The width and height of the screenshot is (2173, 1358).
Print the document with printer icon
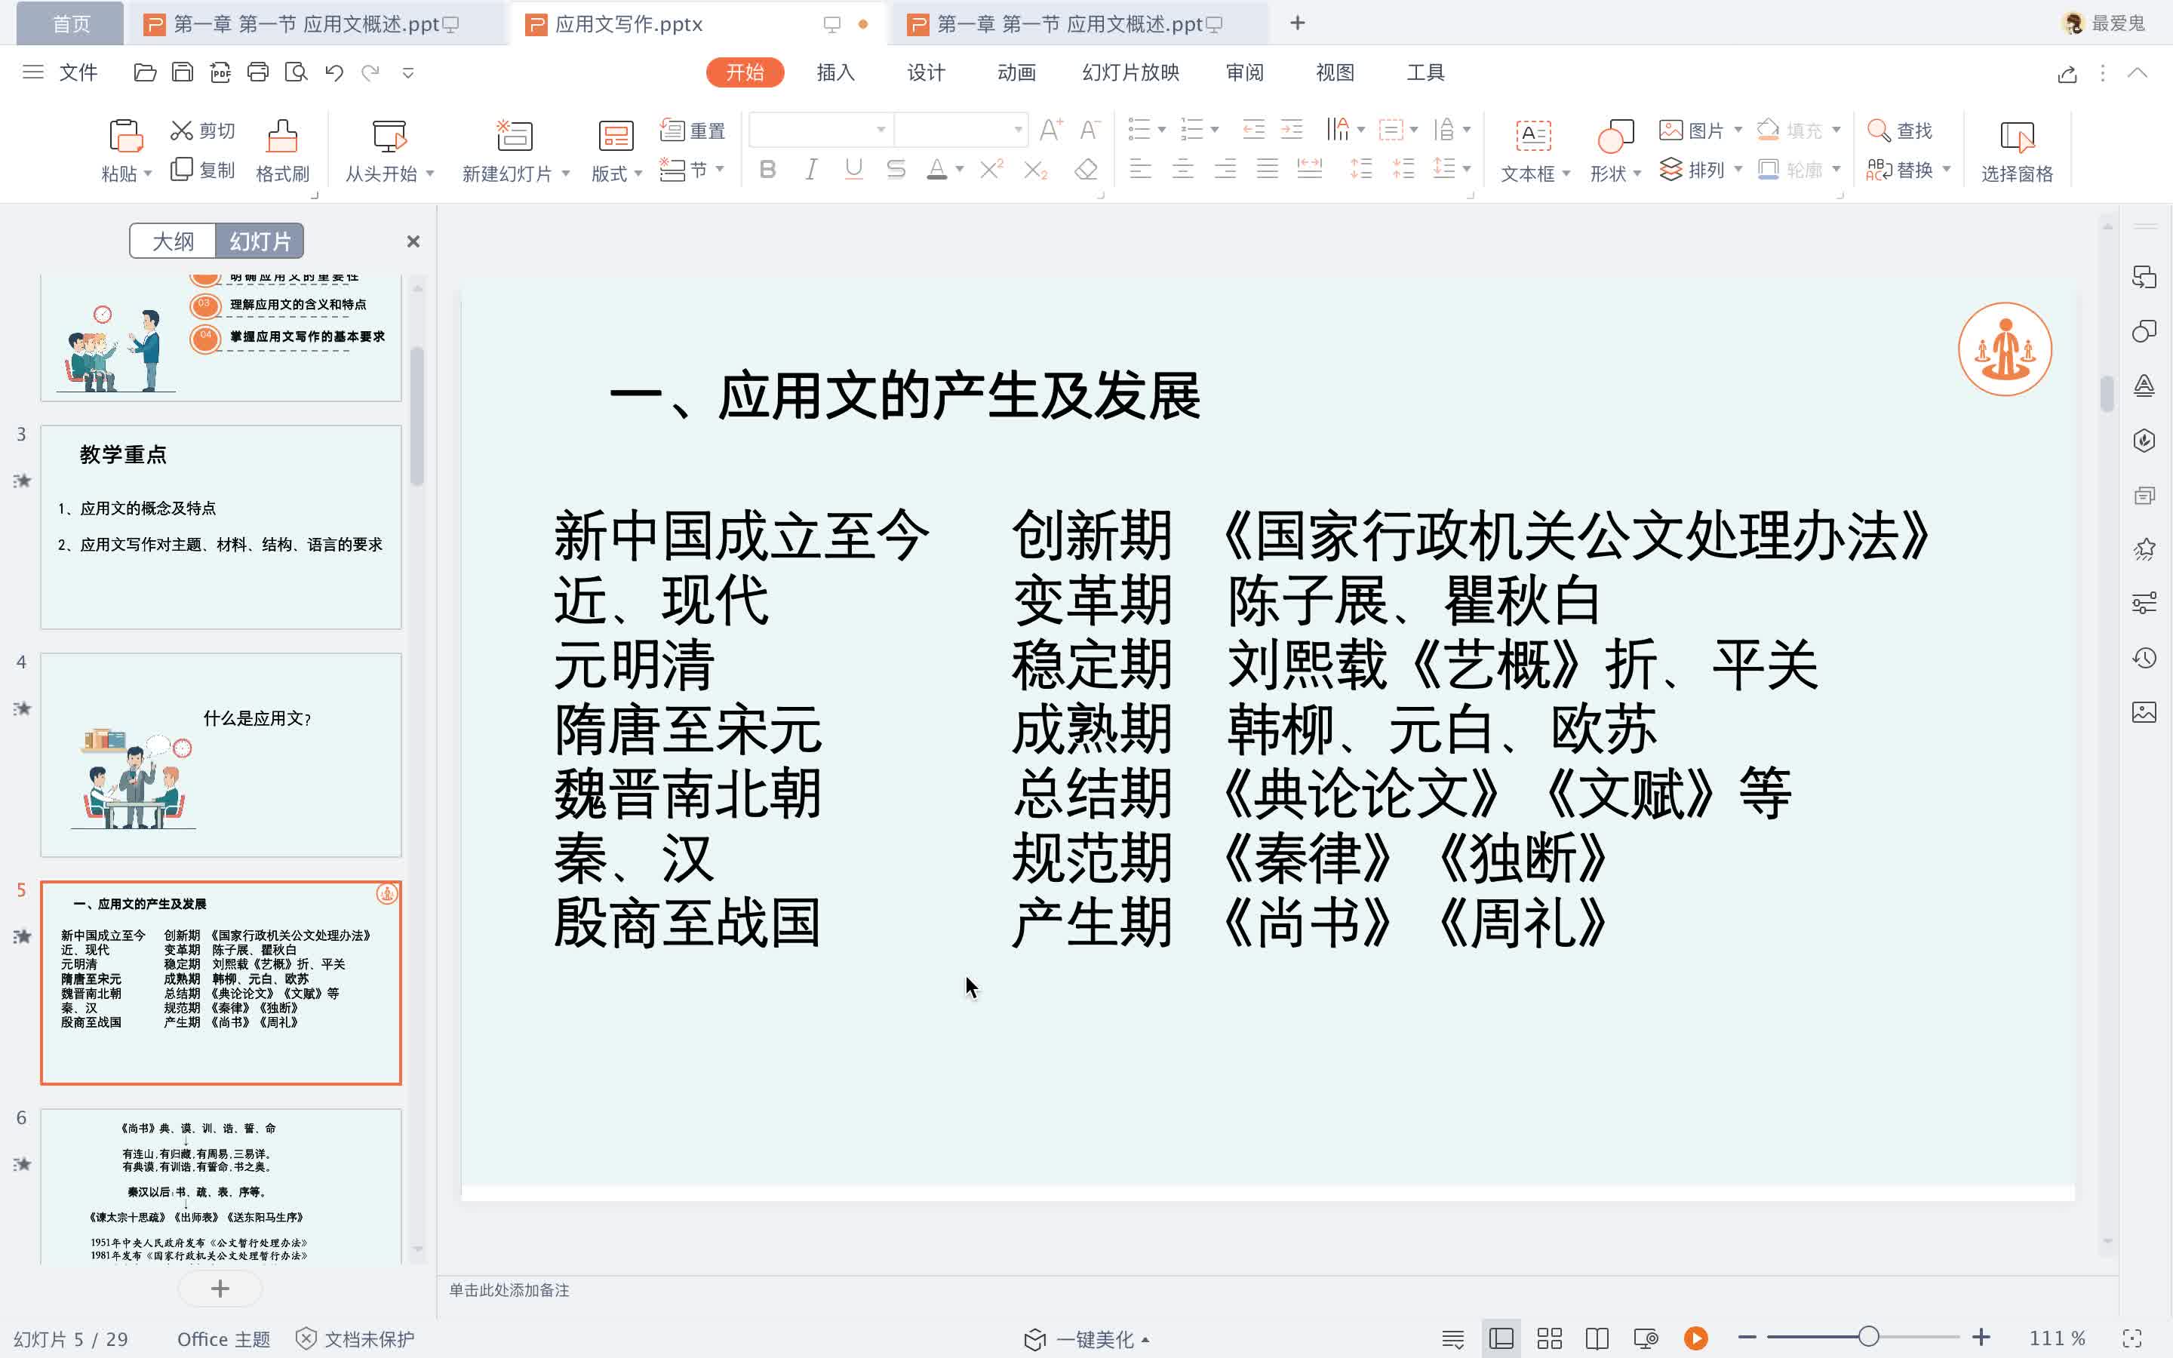(x=258, y=72)
